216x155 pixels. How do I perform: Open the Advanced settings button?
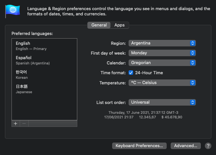point(186,146)
